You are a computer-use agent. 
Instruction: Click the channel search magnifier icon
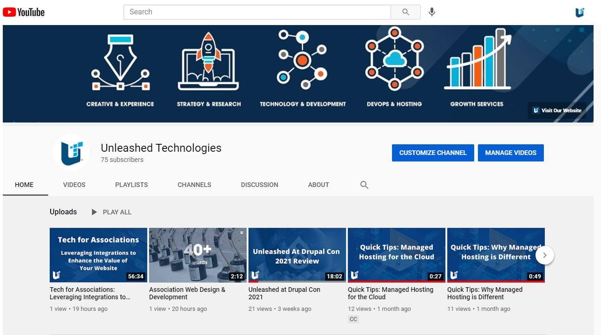[x=364, y=185]
